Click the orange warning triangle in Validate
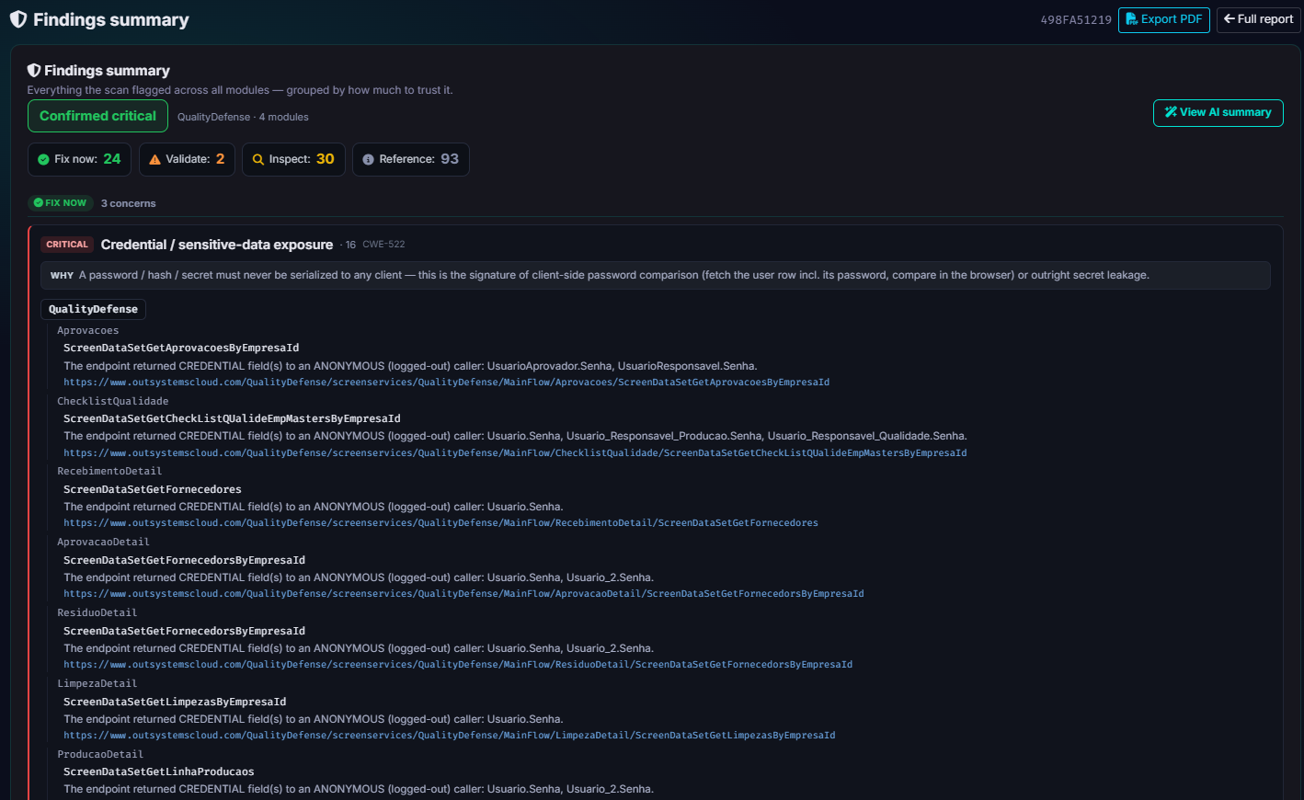Viewport: 1304px width, 800px height. tap(154, 159)
